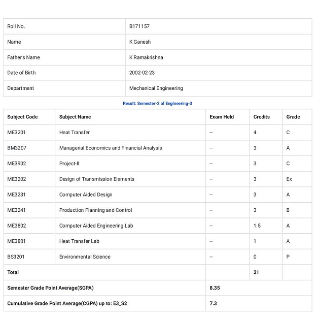Click the Total row label
Image resolution: width=315 pixels, height=317 pixels.
13,272
